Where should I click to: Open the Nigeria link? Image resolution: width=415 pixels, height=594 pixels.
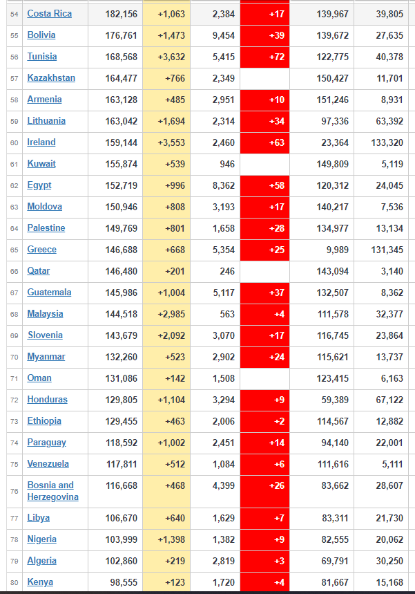41,539
